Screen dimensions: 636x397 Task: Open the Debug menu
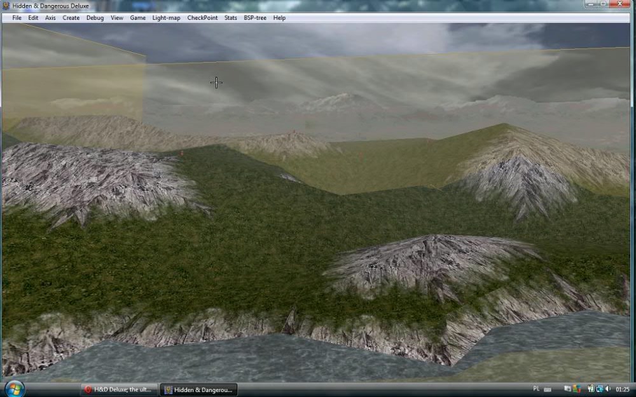(x=95, y=18)
